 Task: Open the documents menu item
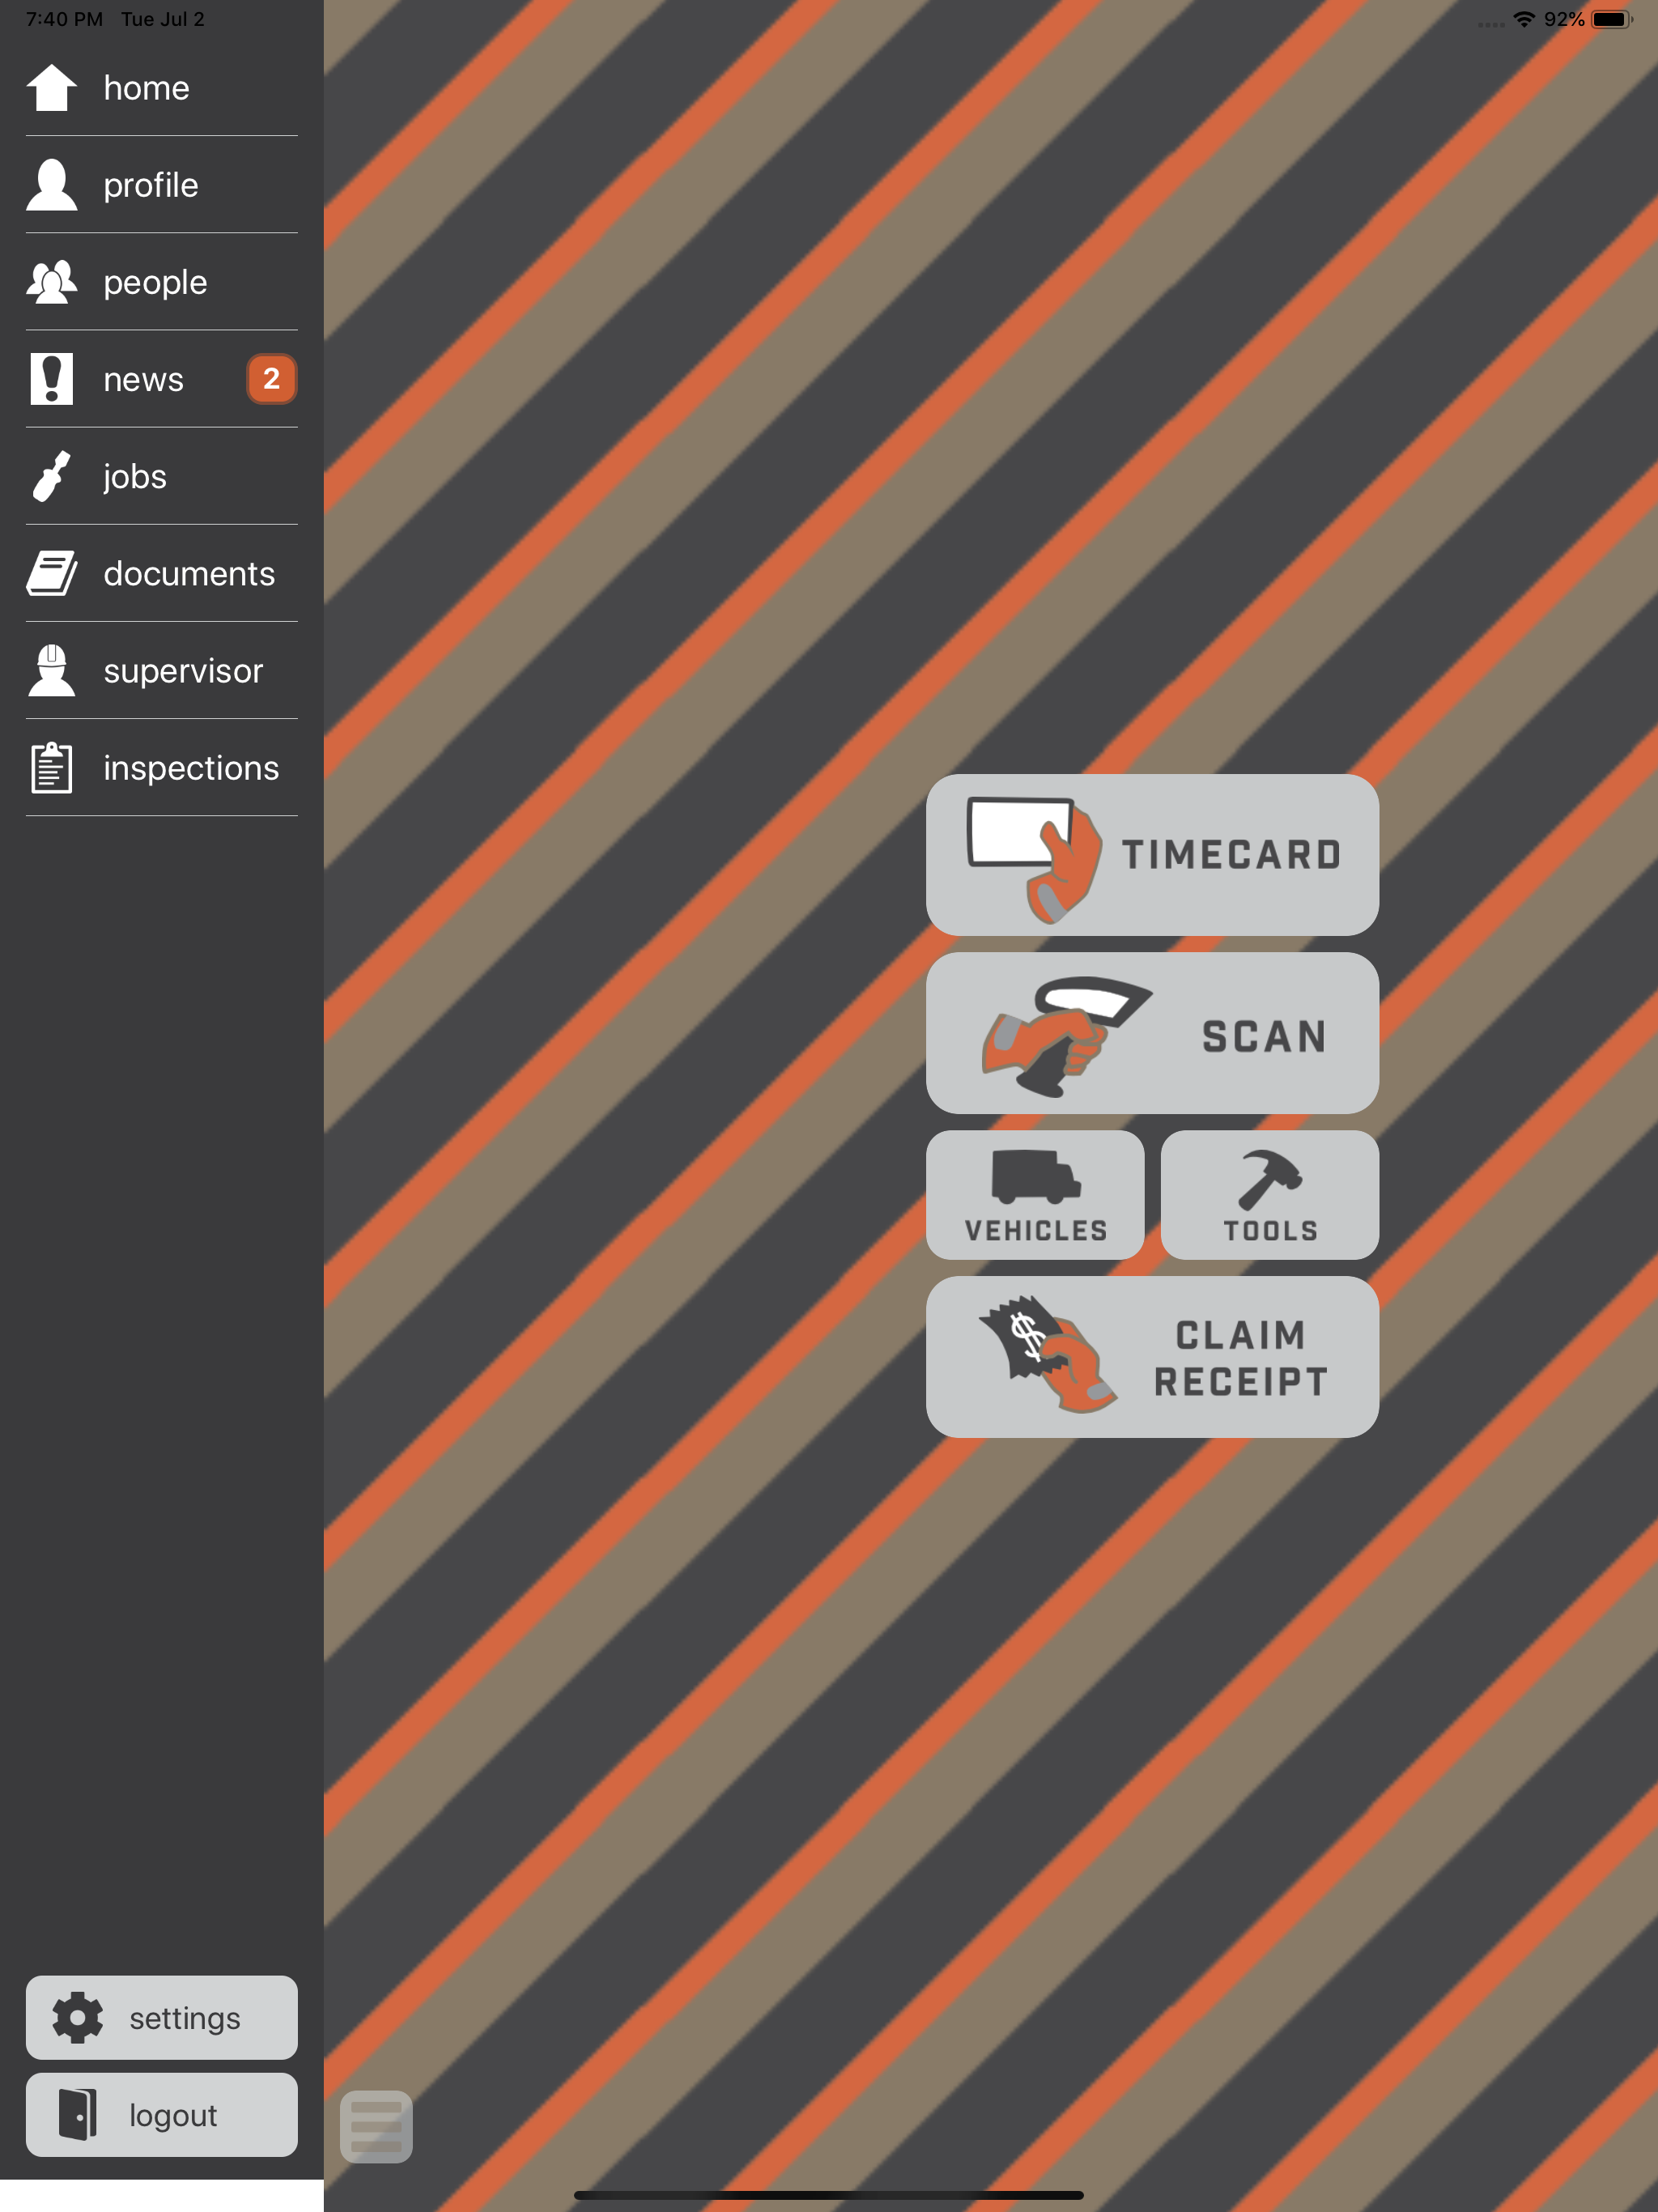click(x=162, y=573)
